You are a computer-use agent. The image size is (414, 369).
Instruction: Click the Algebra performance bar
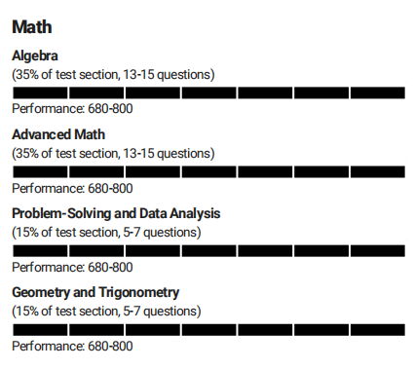tap(208, 92)
